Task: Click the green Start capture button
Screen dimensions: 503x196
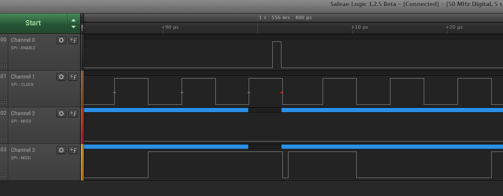Action: pos(33,23)
